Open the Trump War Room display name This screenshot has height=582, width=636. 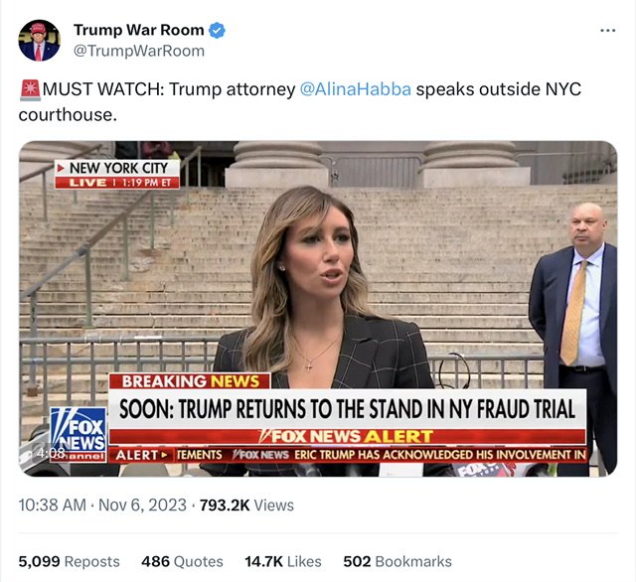point(139,30)
